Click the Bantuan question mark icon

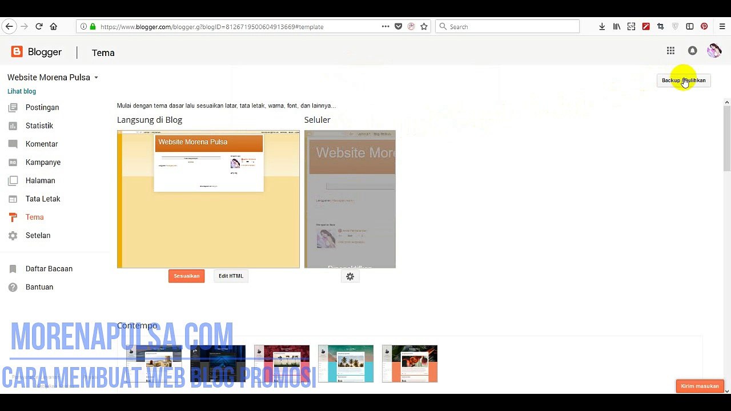point(13,287)
